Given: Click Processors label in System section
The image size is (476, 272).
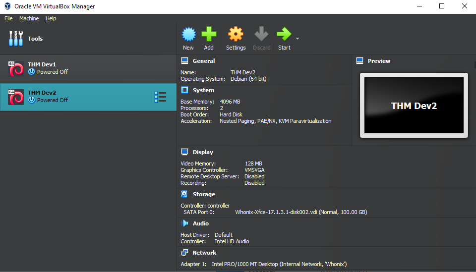Looking at the screenshot, I should click(x=194, y=108).
